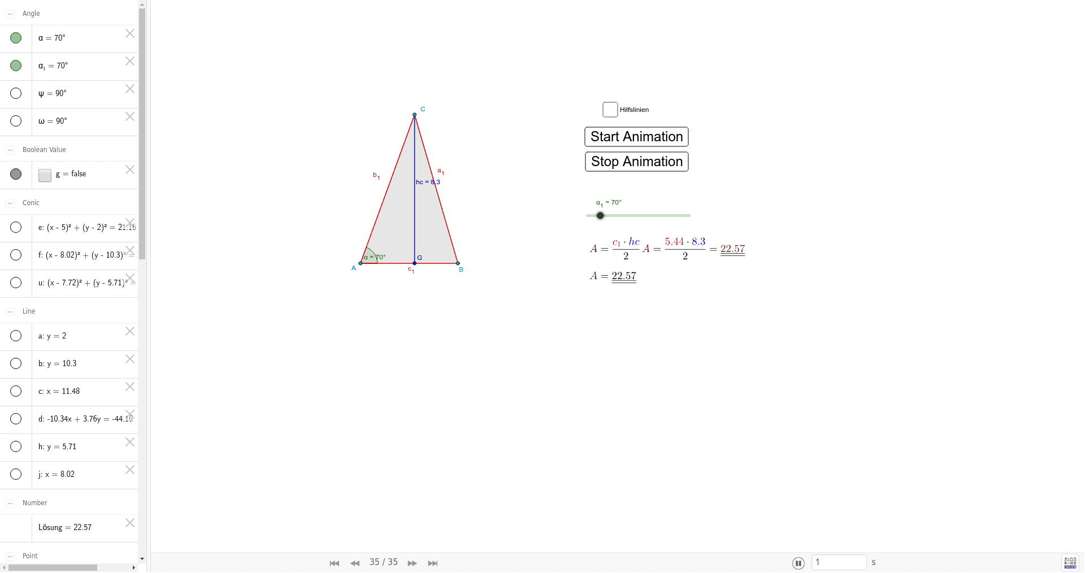The width and height of the screenshot is (1085, 573).
Task: Click the hc = 8.3 height label
Action: pyautogui.click(x=428, y=182)
